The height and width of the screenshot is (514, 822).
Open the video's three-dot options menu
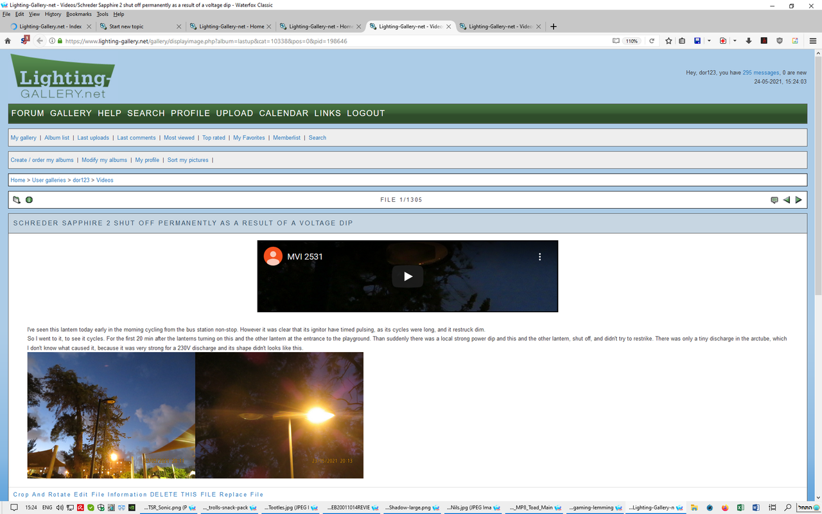point(540,256)
